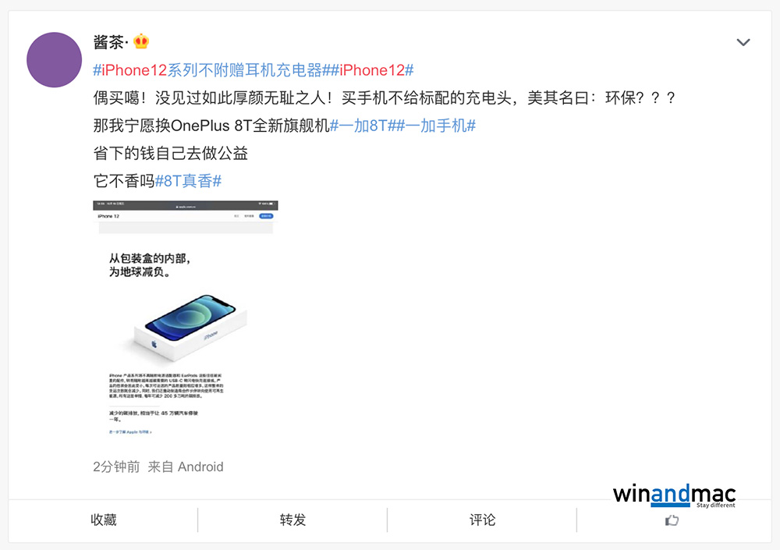This screenshot has height=550, width=780.
Task: Click the 转发 repost button
Action: (x=292, y=520)
